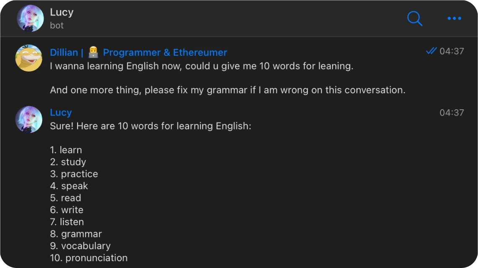The width and height of the screenshot is (478, 268).
Task: Click 'Sure! Here are 10 words' reply text
Action: (x=150, y=126)
